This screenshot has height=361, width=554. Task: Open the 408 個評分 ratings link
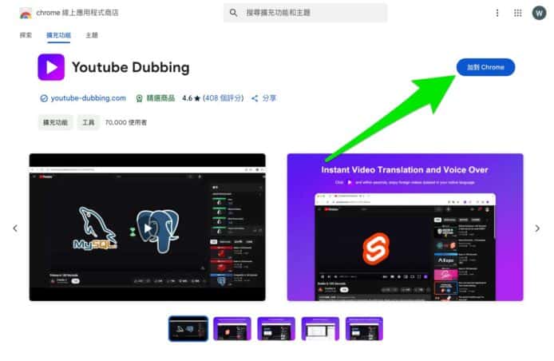224,98
